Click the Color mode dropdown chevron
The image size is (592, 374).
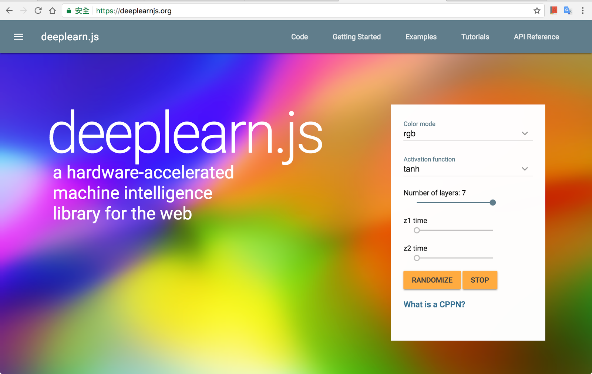click(525, 133)
